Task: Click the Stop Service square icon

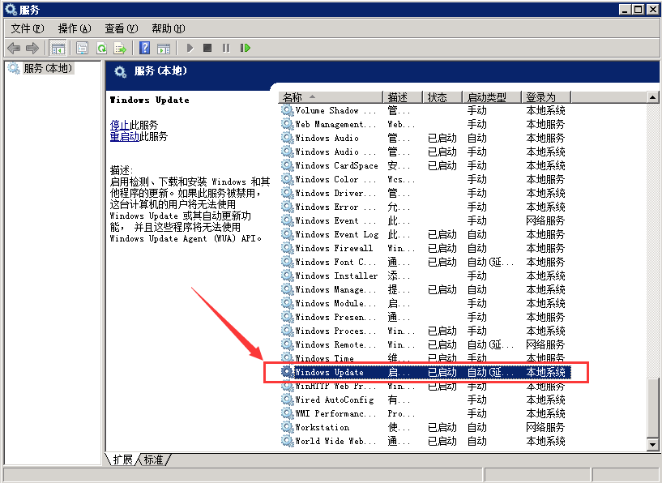Action: click(x=207, y=49)
